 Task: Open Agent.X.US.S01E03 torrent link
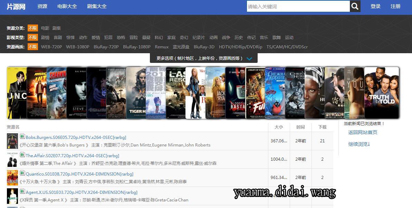[82, 192]
